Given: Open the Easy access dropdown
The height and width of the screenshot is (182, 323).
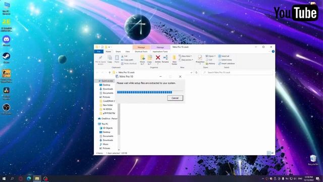Looking at the screenshot, I should tap(186, 60).
